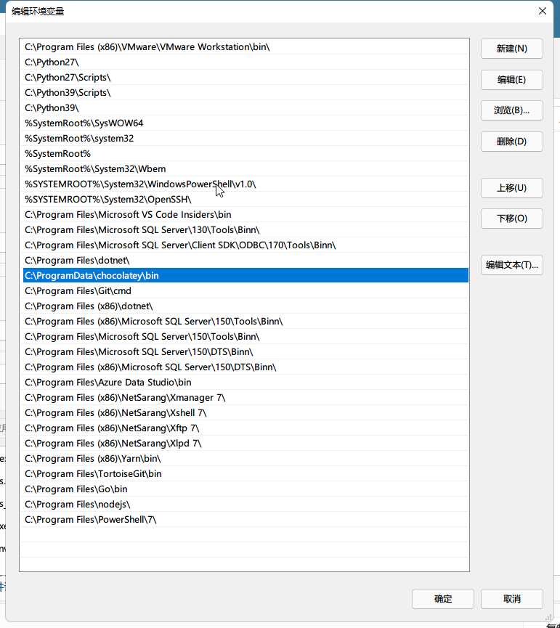Viewport: 560px width, 628px height.
Task: Open 编辑文本(T)... text editor
Action: click(511, 265)
